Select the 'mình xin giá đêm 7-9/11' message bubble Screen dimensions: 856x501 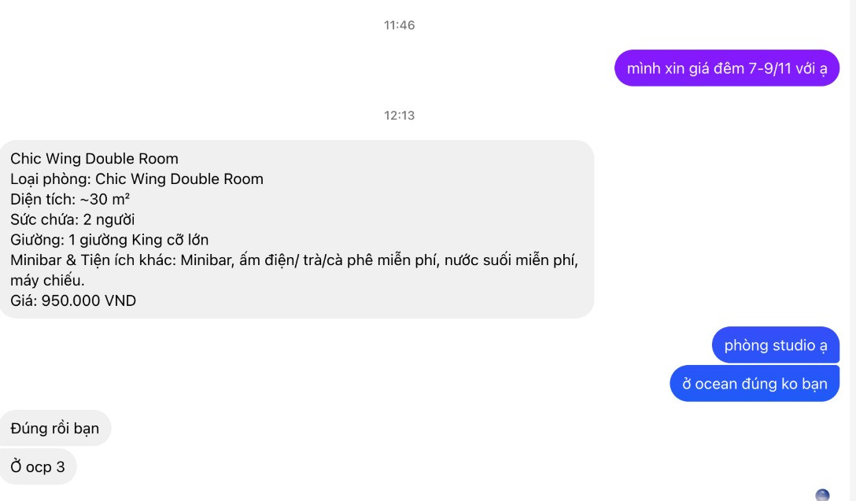pos(727,68)
